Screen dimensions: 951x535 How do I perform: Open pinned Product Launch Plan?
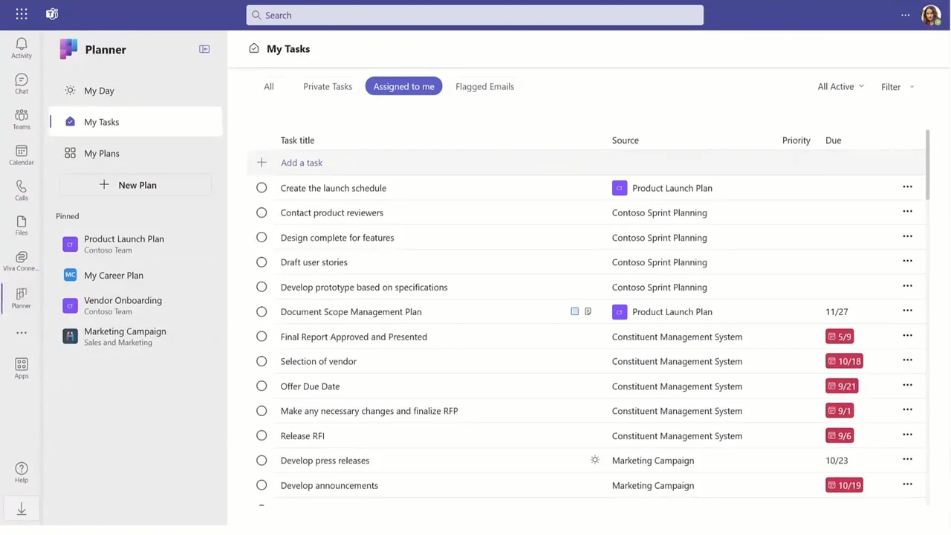(136, 244)
